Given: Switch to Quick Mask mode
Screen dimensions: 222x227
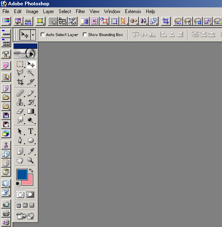Looking at the screenshot, I should [30, 195].
